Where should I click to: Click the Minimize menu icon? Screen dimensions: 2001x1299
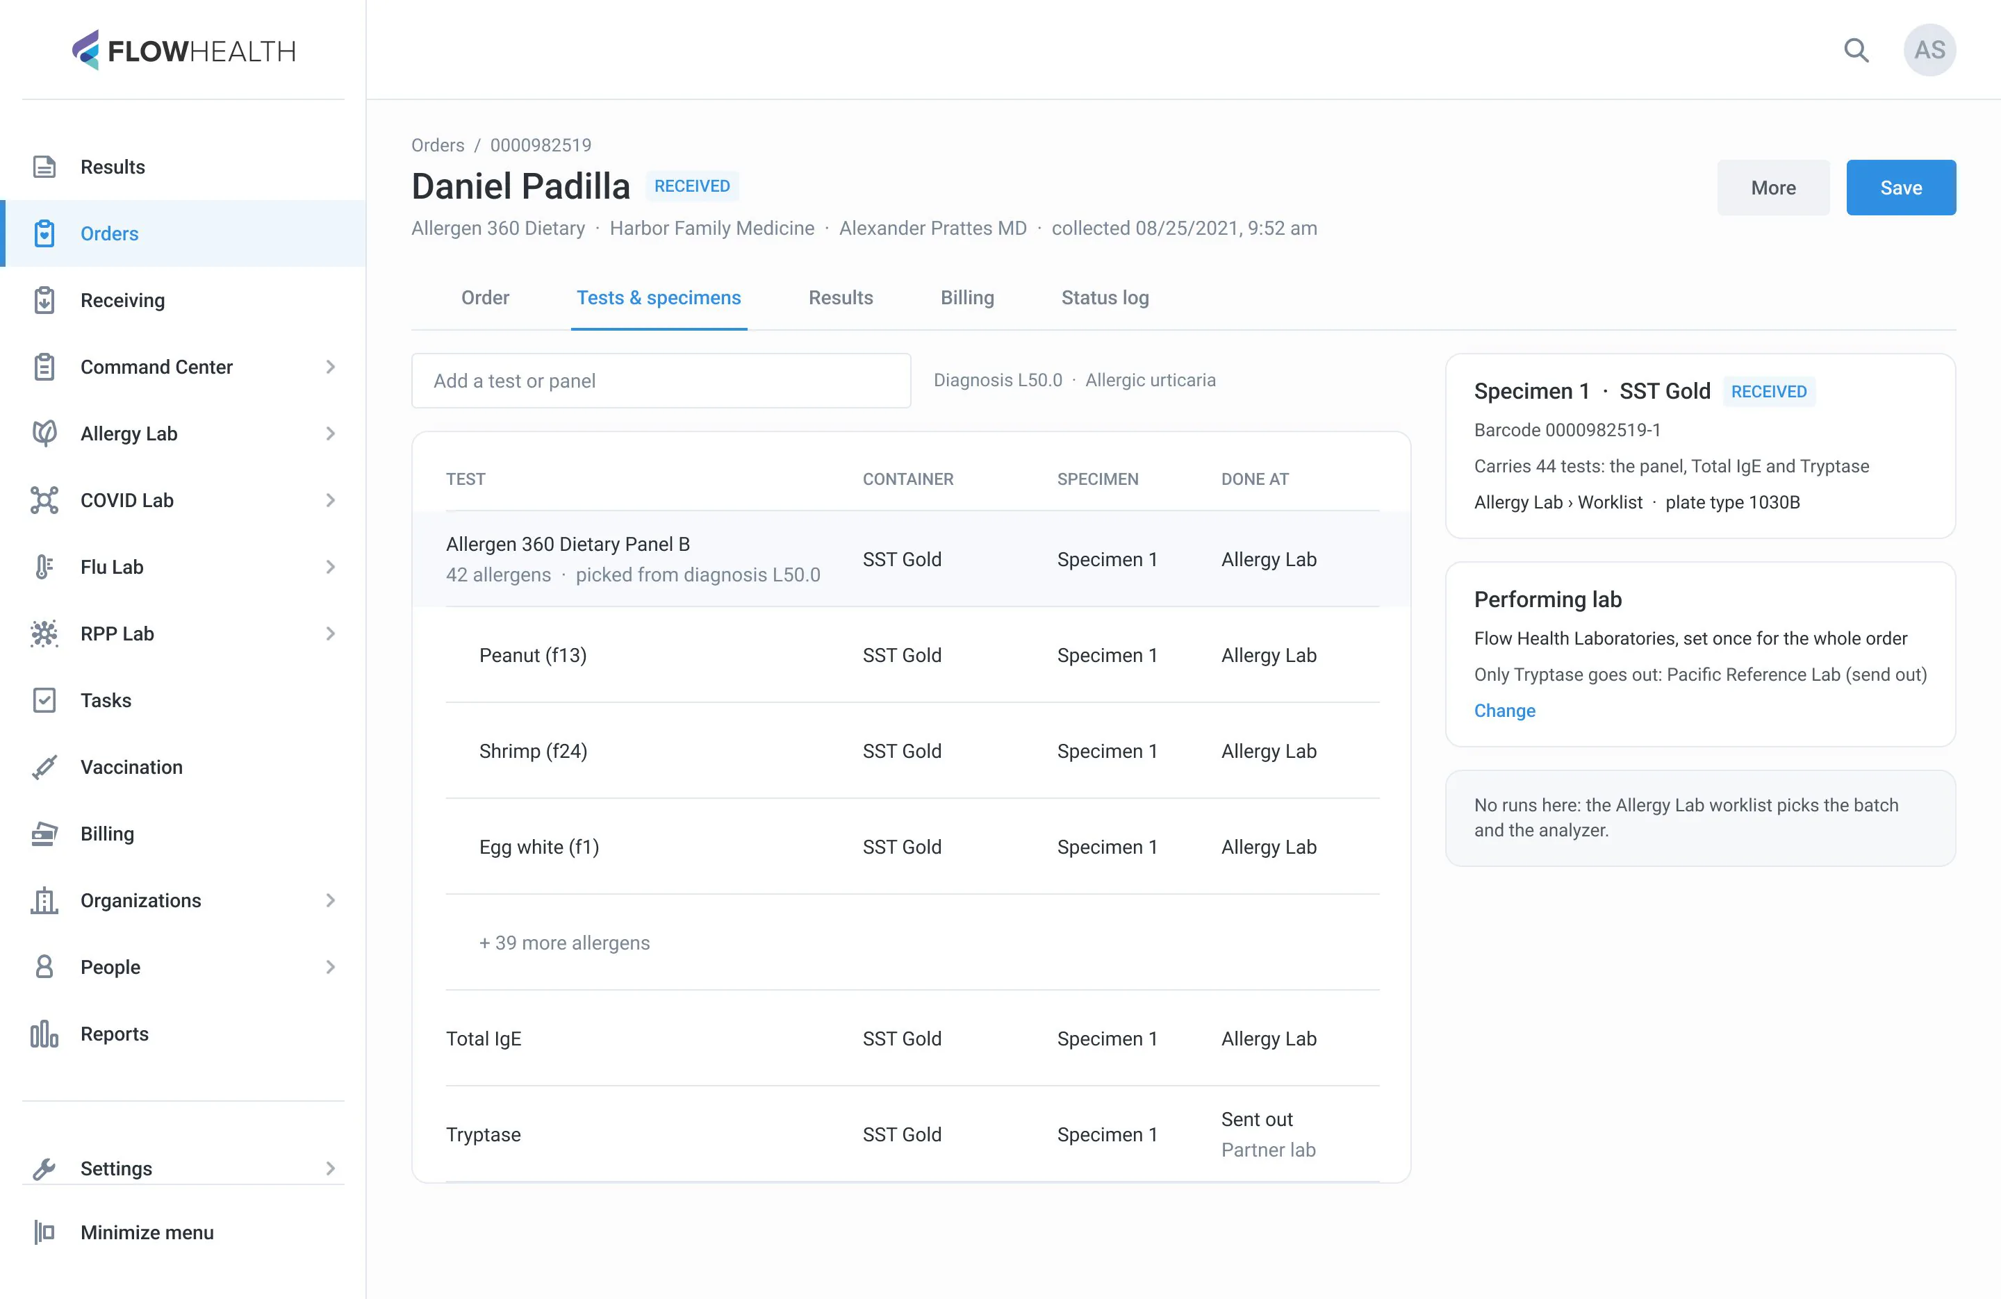[x=44, y=1232]
